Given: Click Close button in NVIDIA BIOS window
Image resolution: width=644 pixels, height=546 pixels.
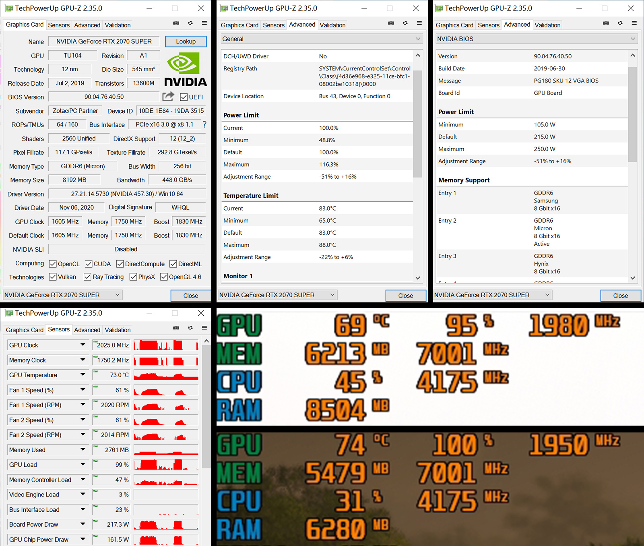Looking at the screenshot, I should [x=621, y=296].
